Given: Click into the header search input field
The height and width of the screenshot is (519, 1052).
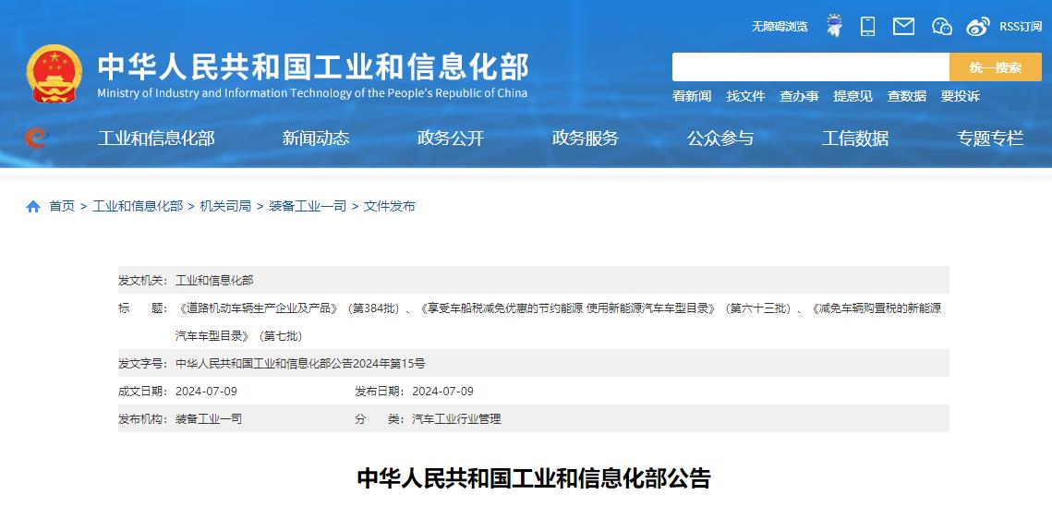Looking at the screenshot, I should pos(810,67).
